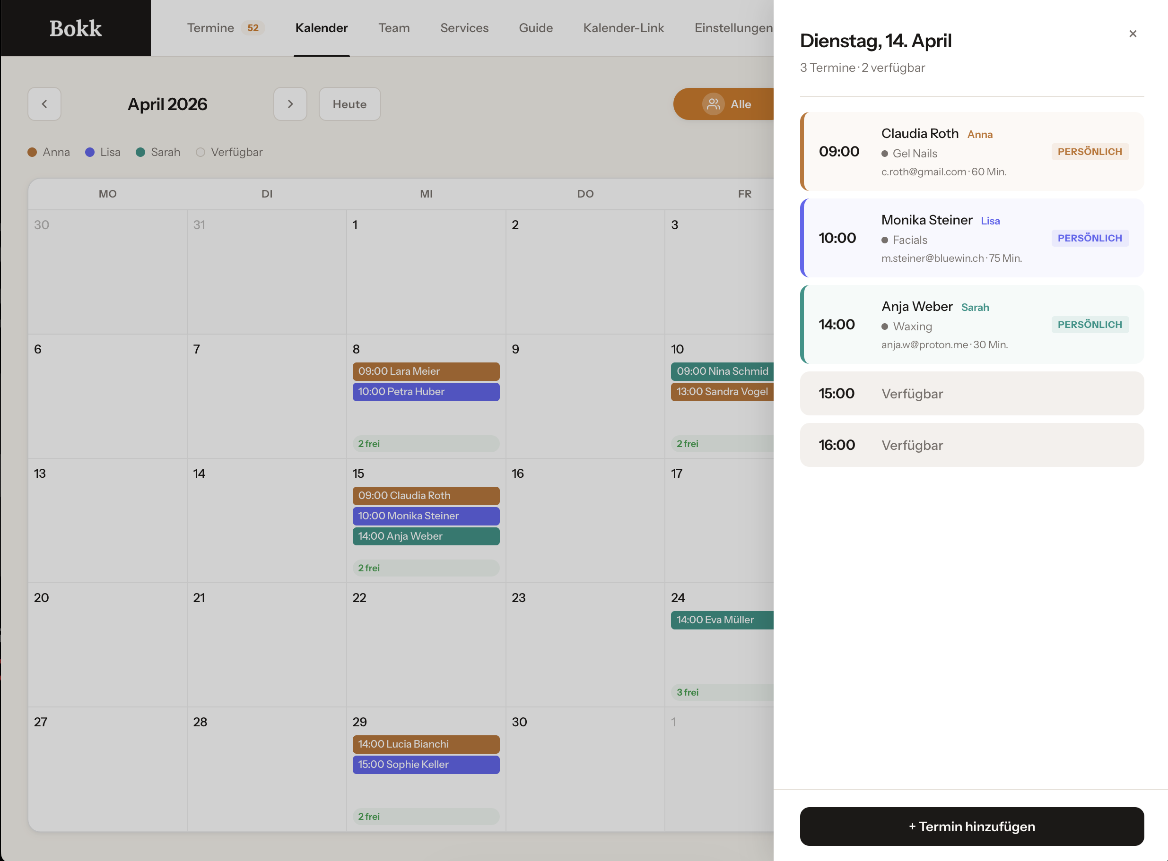1168x861 pixels.
Task: Click the Bokk logo
Action: tap(75, 27)
